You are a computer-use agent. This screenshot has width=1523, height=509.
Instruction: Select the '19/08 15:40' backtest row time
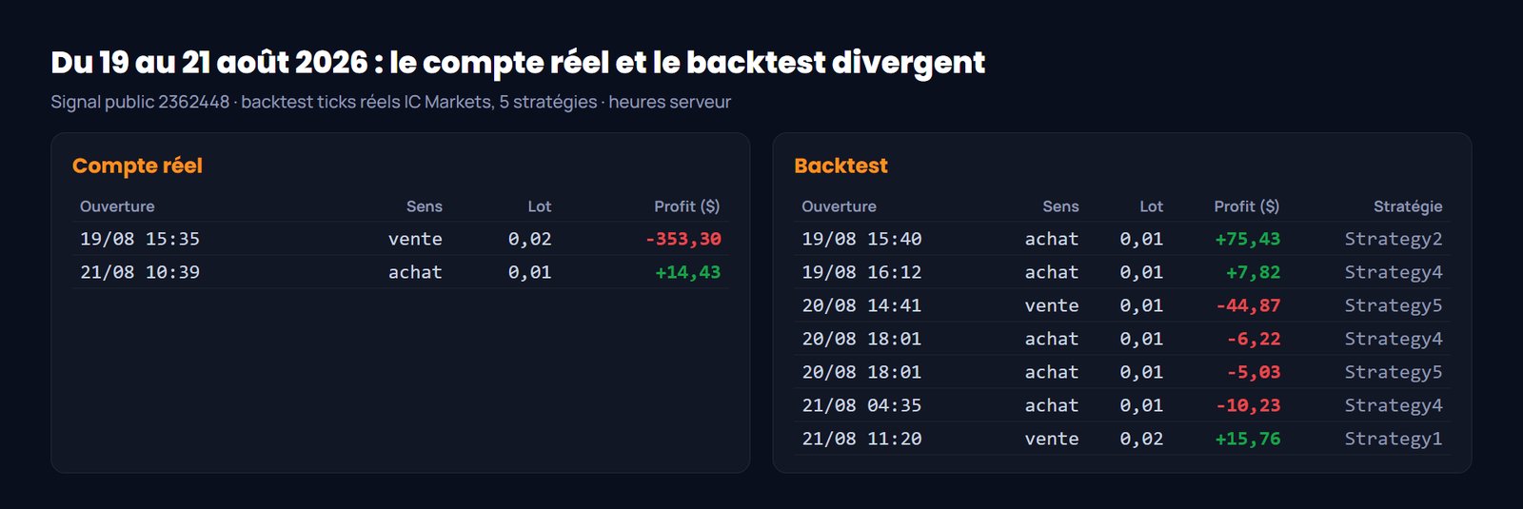(861, 239)
